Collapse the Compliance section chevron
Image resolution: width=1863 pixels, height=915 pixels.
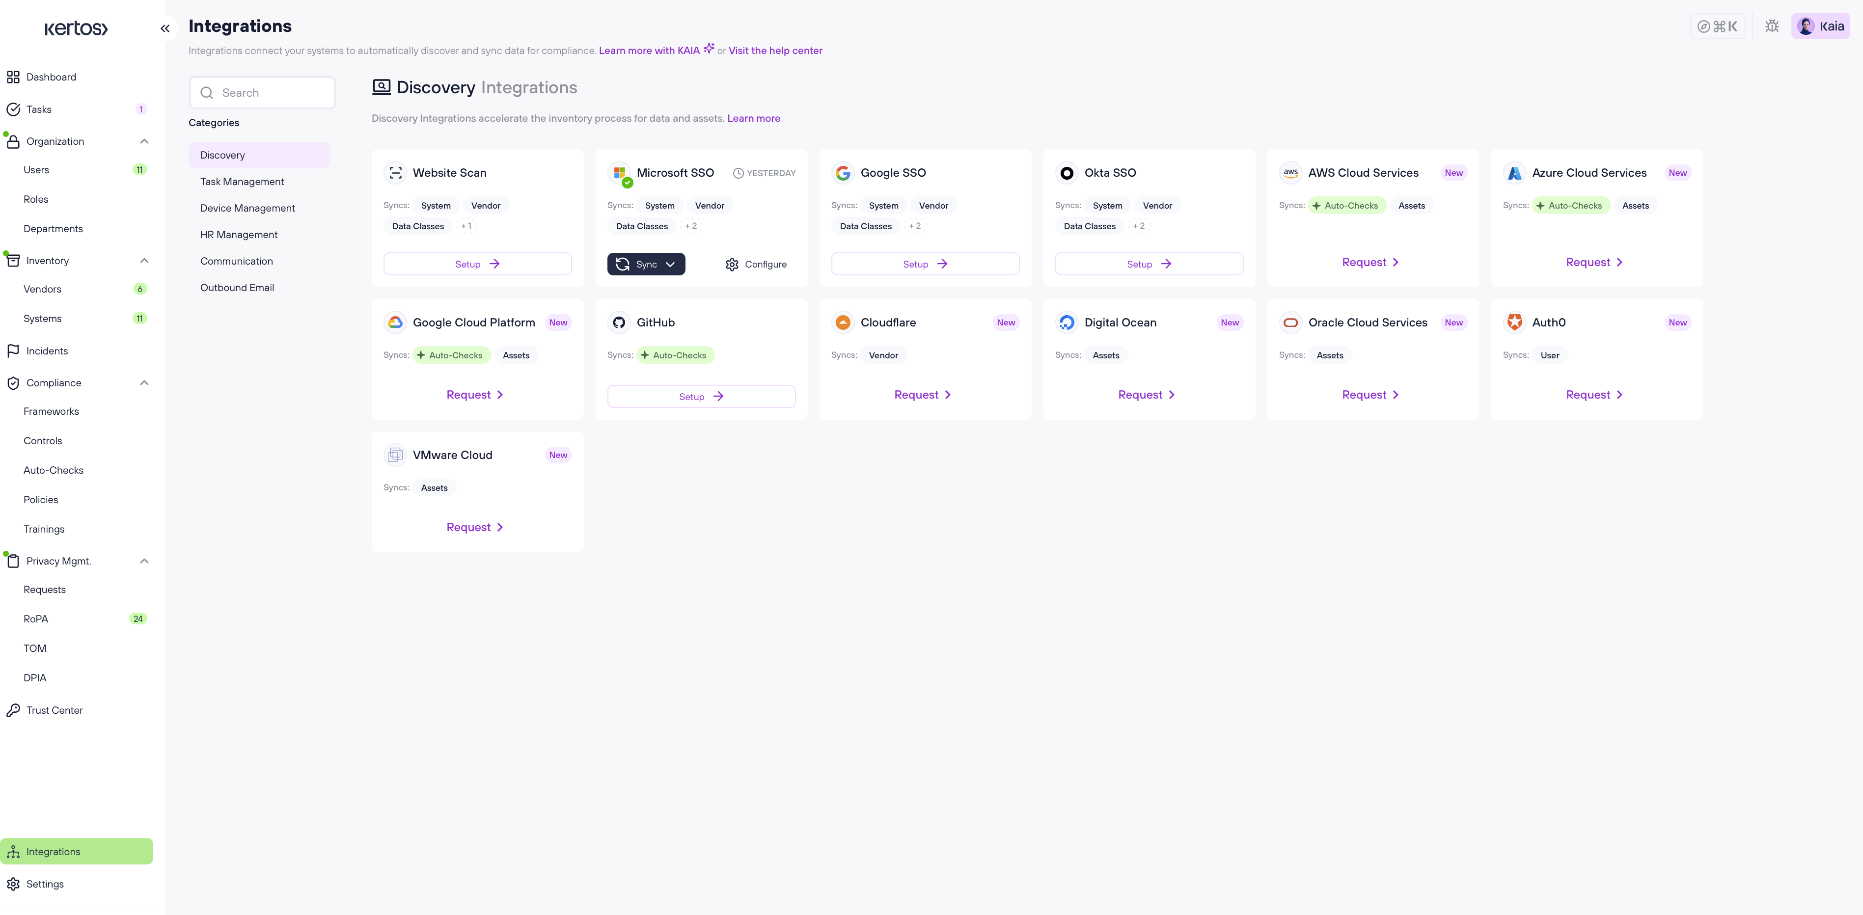[x=144, y=382]
